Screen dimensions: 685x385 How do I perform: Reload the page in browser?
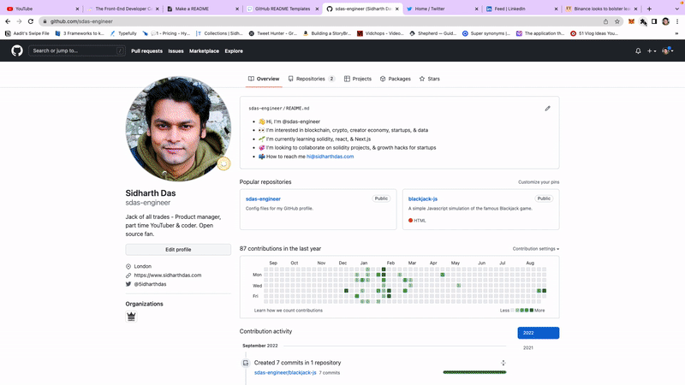(x=31, y=21)
